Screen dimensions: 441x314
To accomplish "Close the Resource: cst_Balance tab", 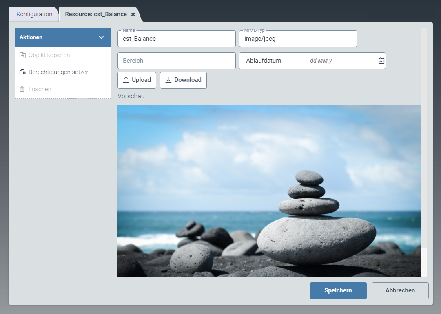I will point(133,14).
